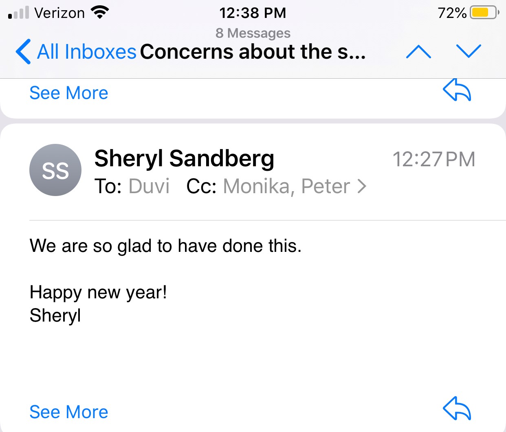Tap the 12:27 PM timestamp
The width and height of the screenshot is (506, 432).
click(433, 159)
